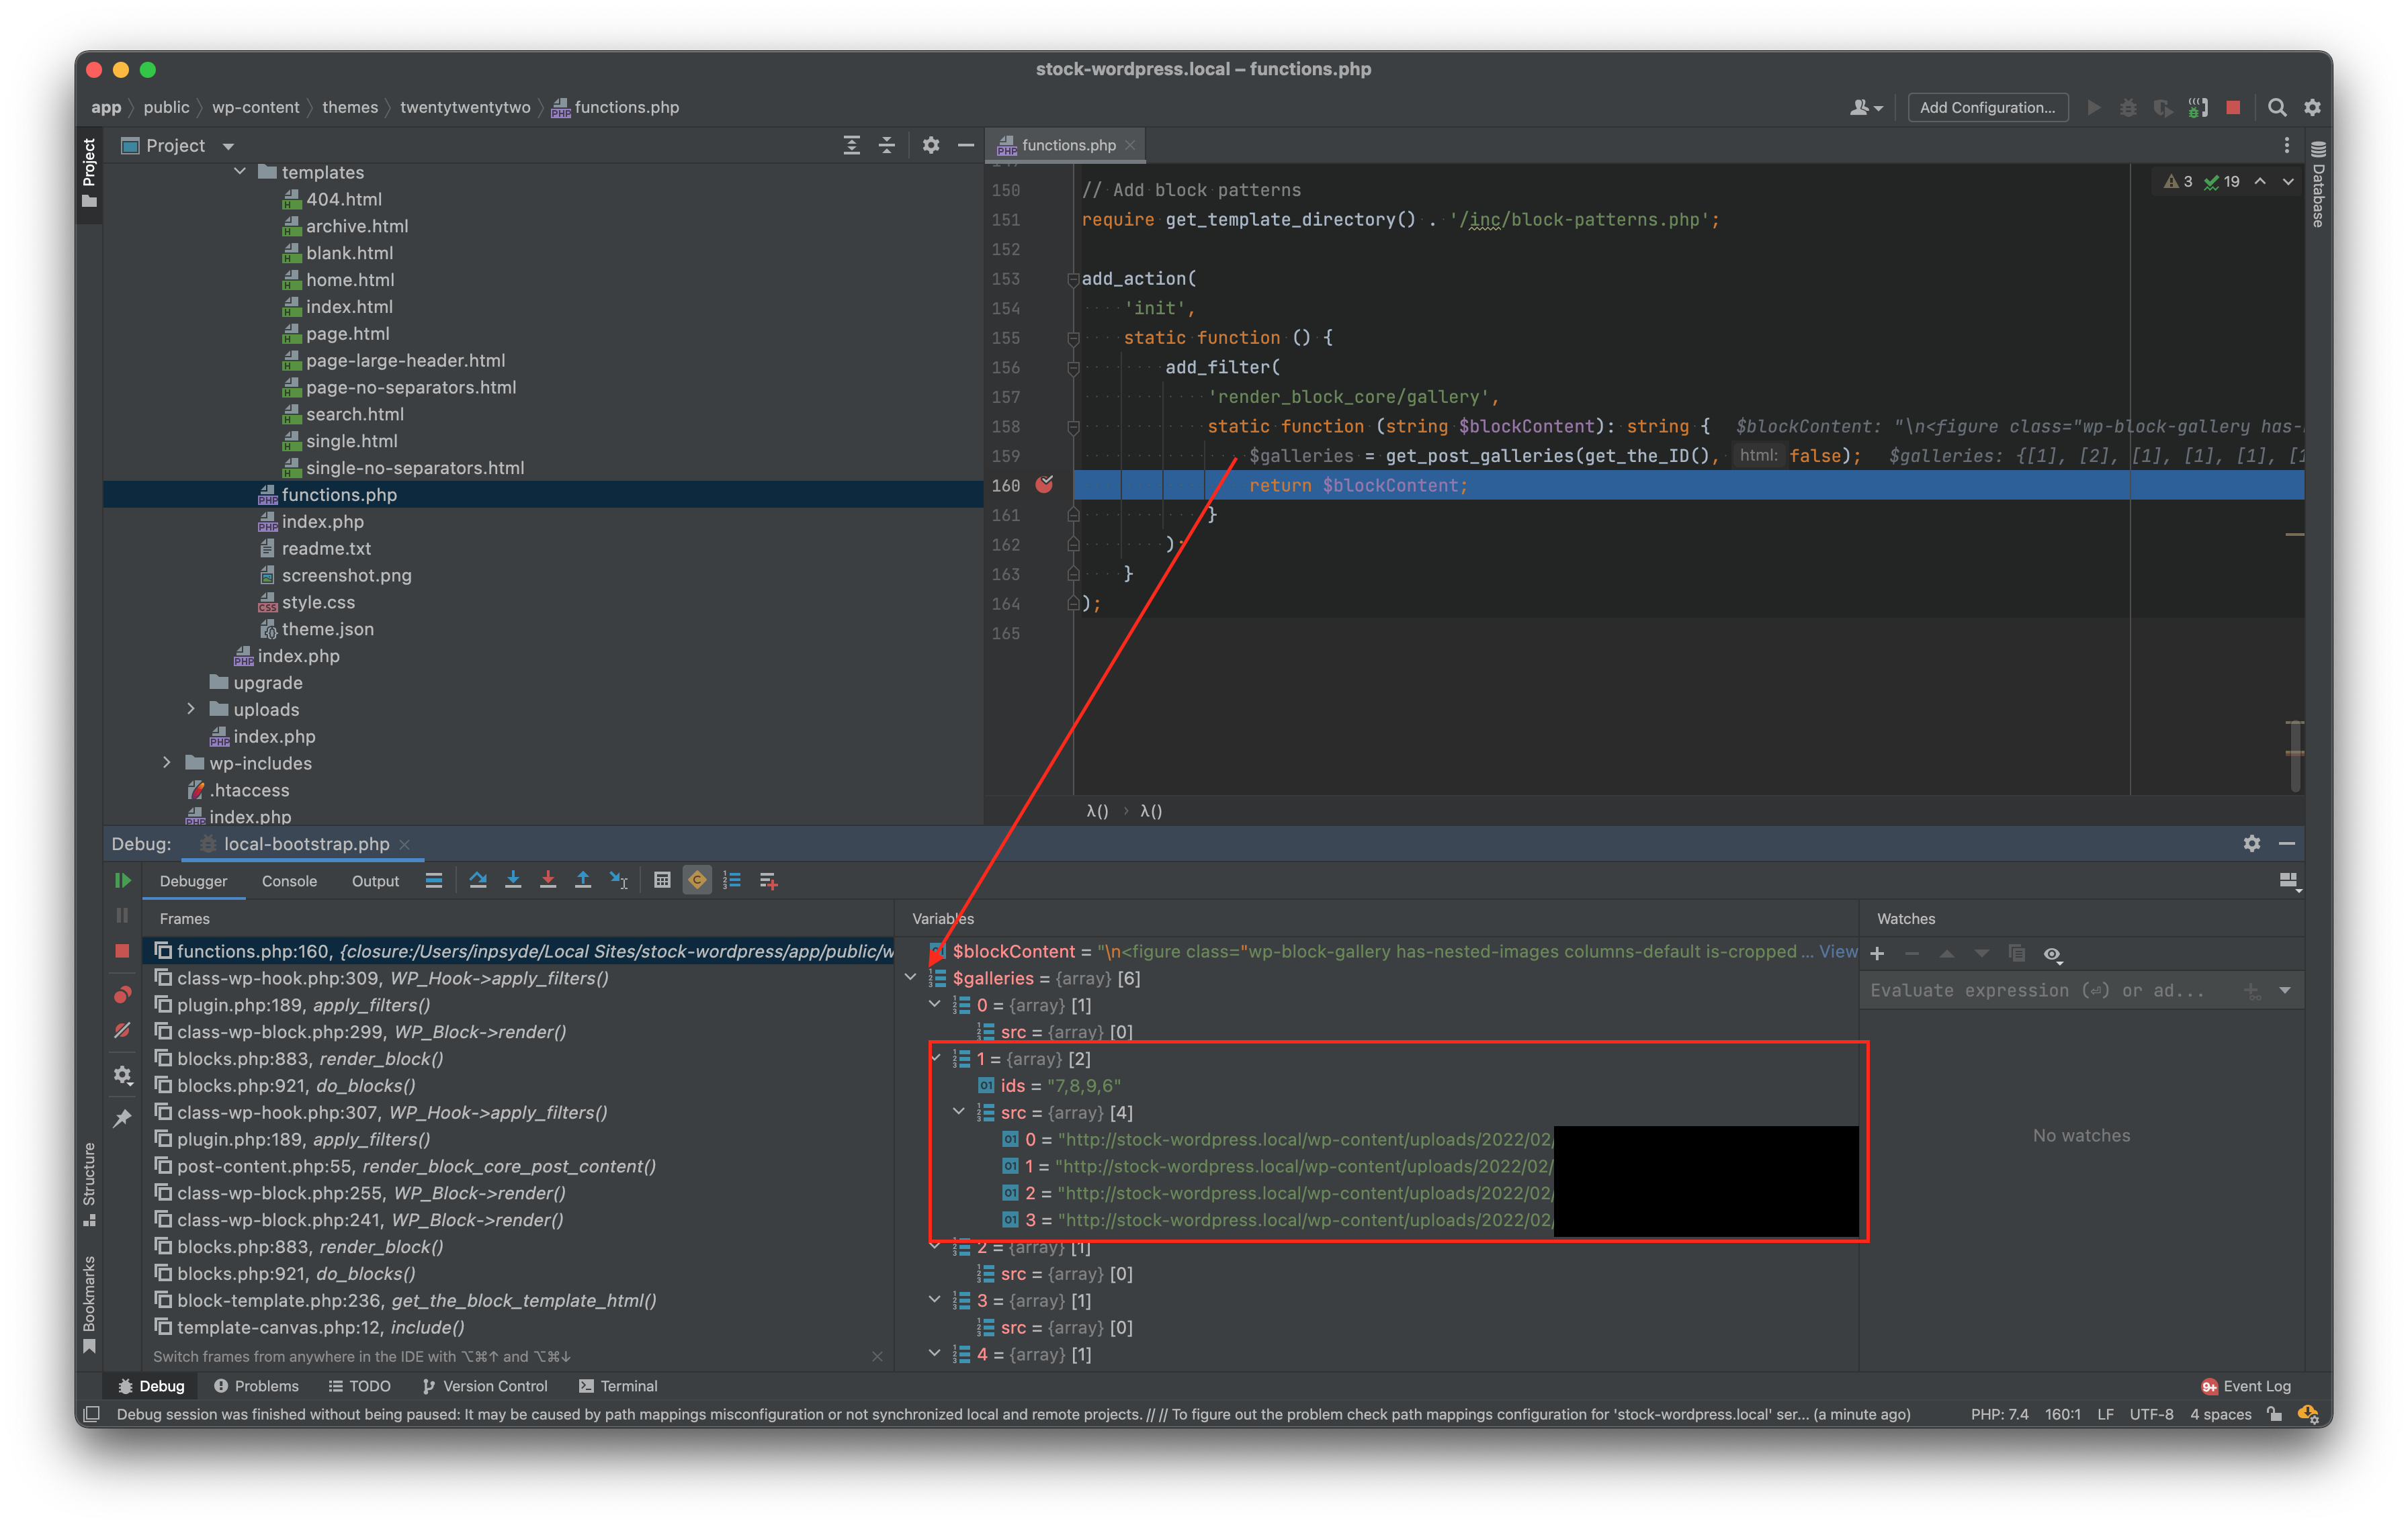Switch to Output tab
This screenshot has width=2408, height=1527.
tap(375, 880)
